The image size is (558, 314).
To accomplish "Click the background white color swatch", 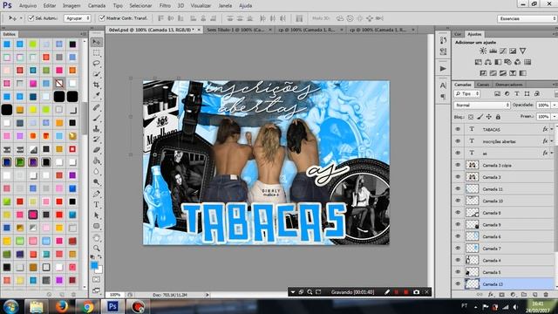I will click(99, 270).
